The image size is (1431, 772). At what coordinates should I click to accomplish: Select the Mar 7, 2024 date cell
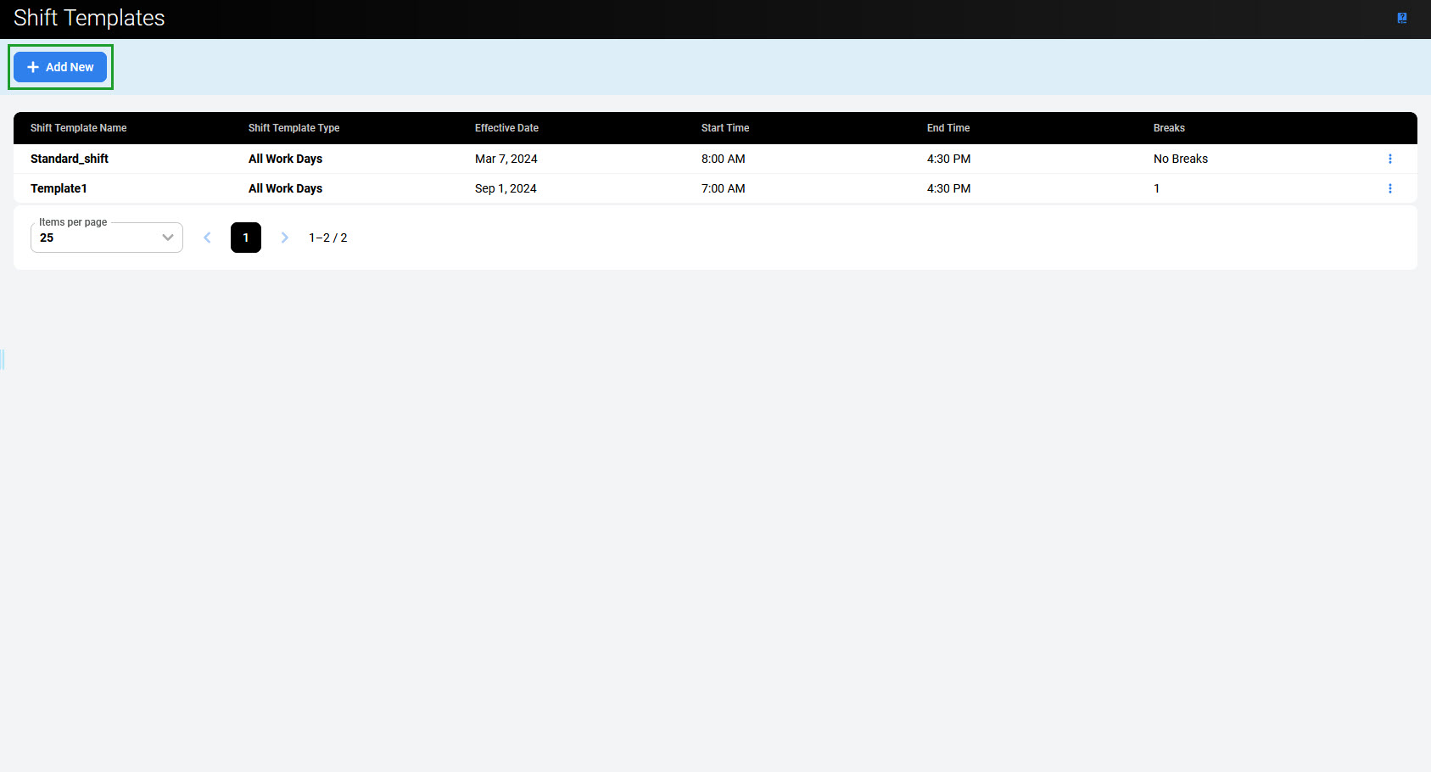pyautogui.click(x=506, y=159)
